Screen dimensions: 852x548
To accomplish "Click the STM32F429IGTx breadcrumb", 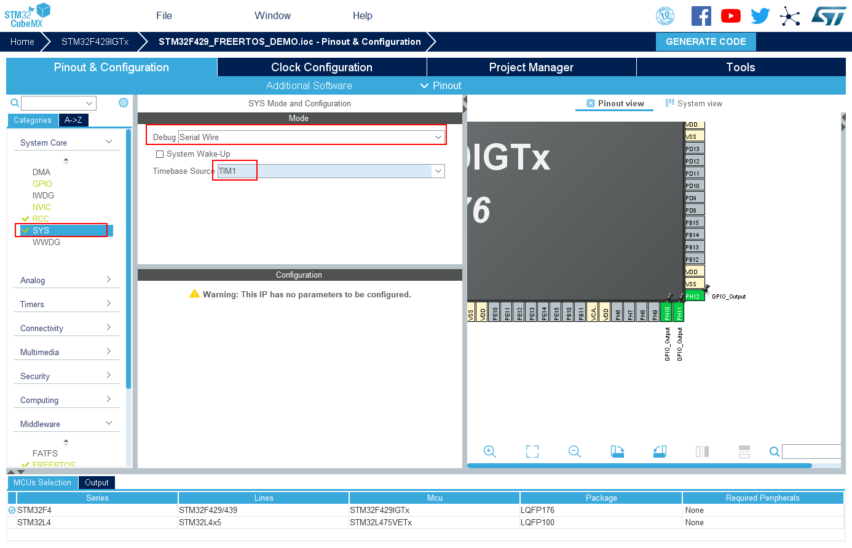I will point(95,41).
